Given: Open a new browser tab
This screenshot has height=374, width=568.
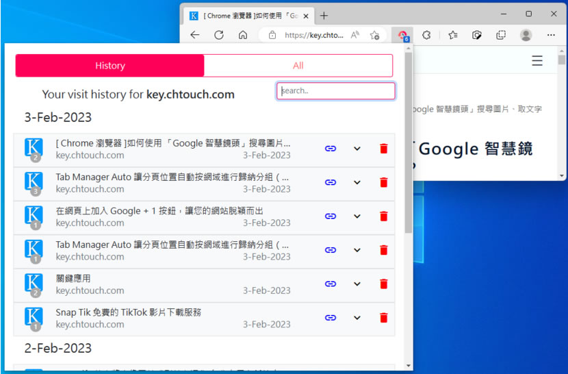Looking at the screenshot, I should (324, 15).
